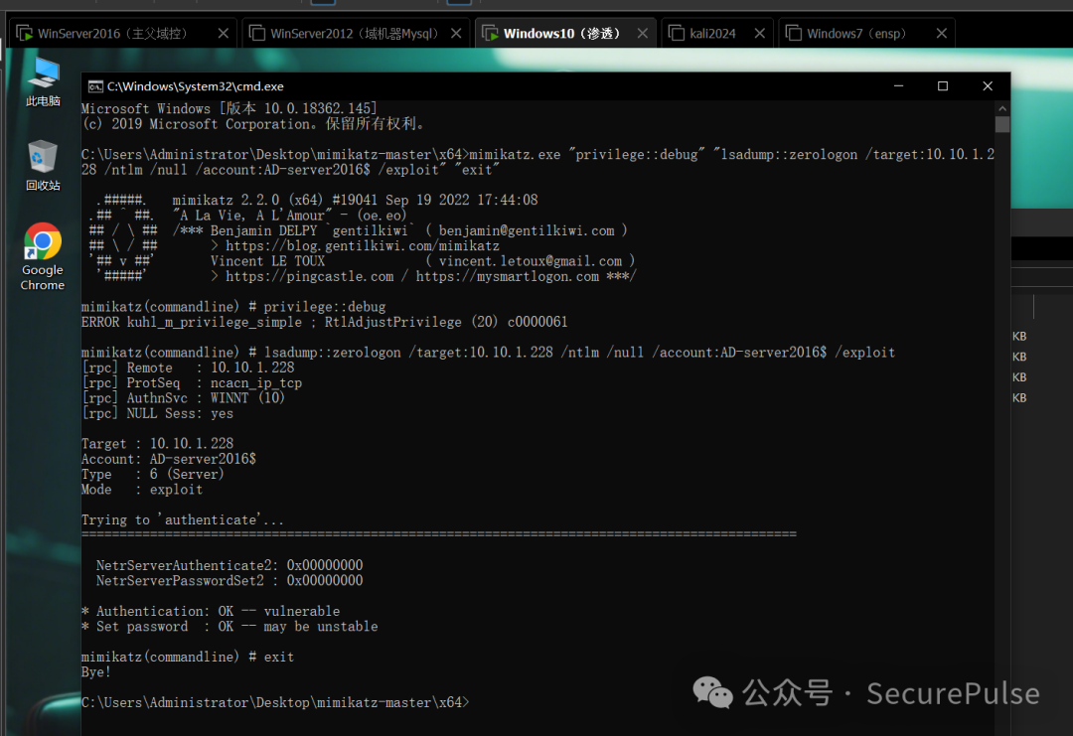Click the RtlAdjustPrivilege ERROR line

324,322
